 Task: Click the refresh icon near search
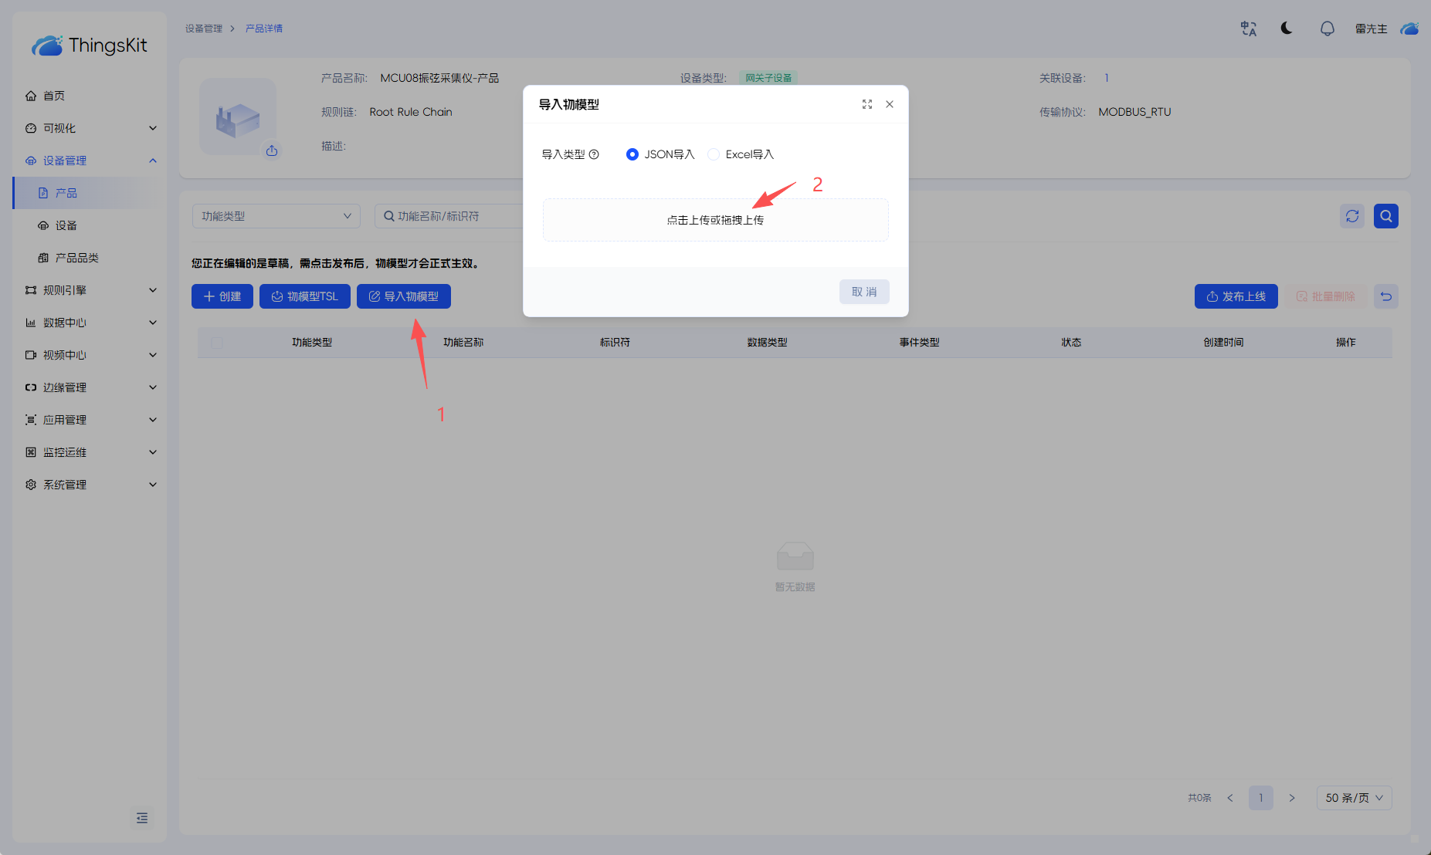click(1351, 216)
